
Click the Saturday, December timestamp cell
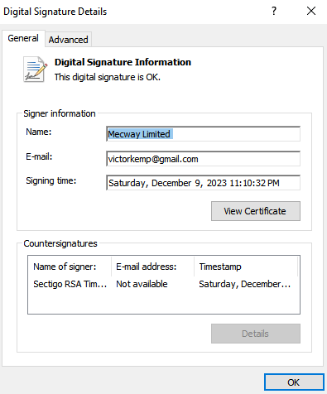point(245,284)
